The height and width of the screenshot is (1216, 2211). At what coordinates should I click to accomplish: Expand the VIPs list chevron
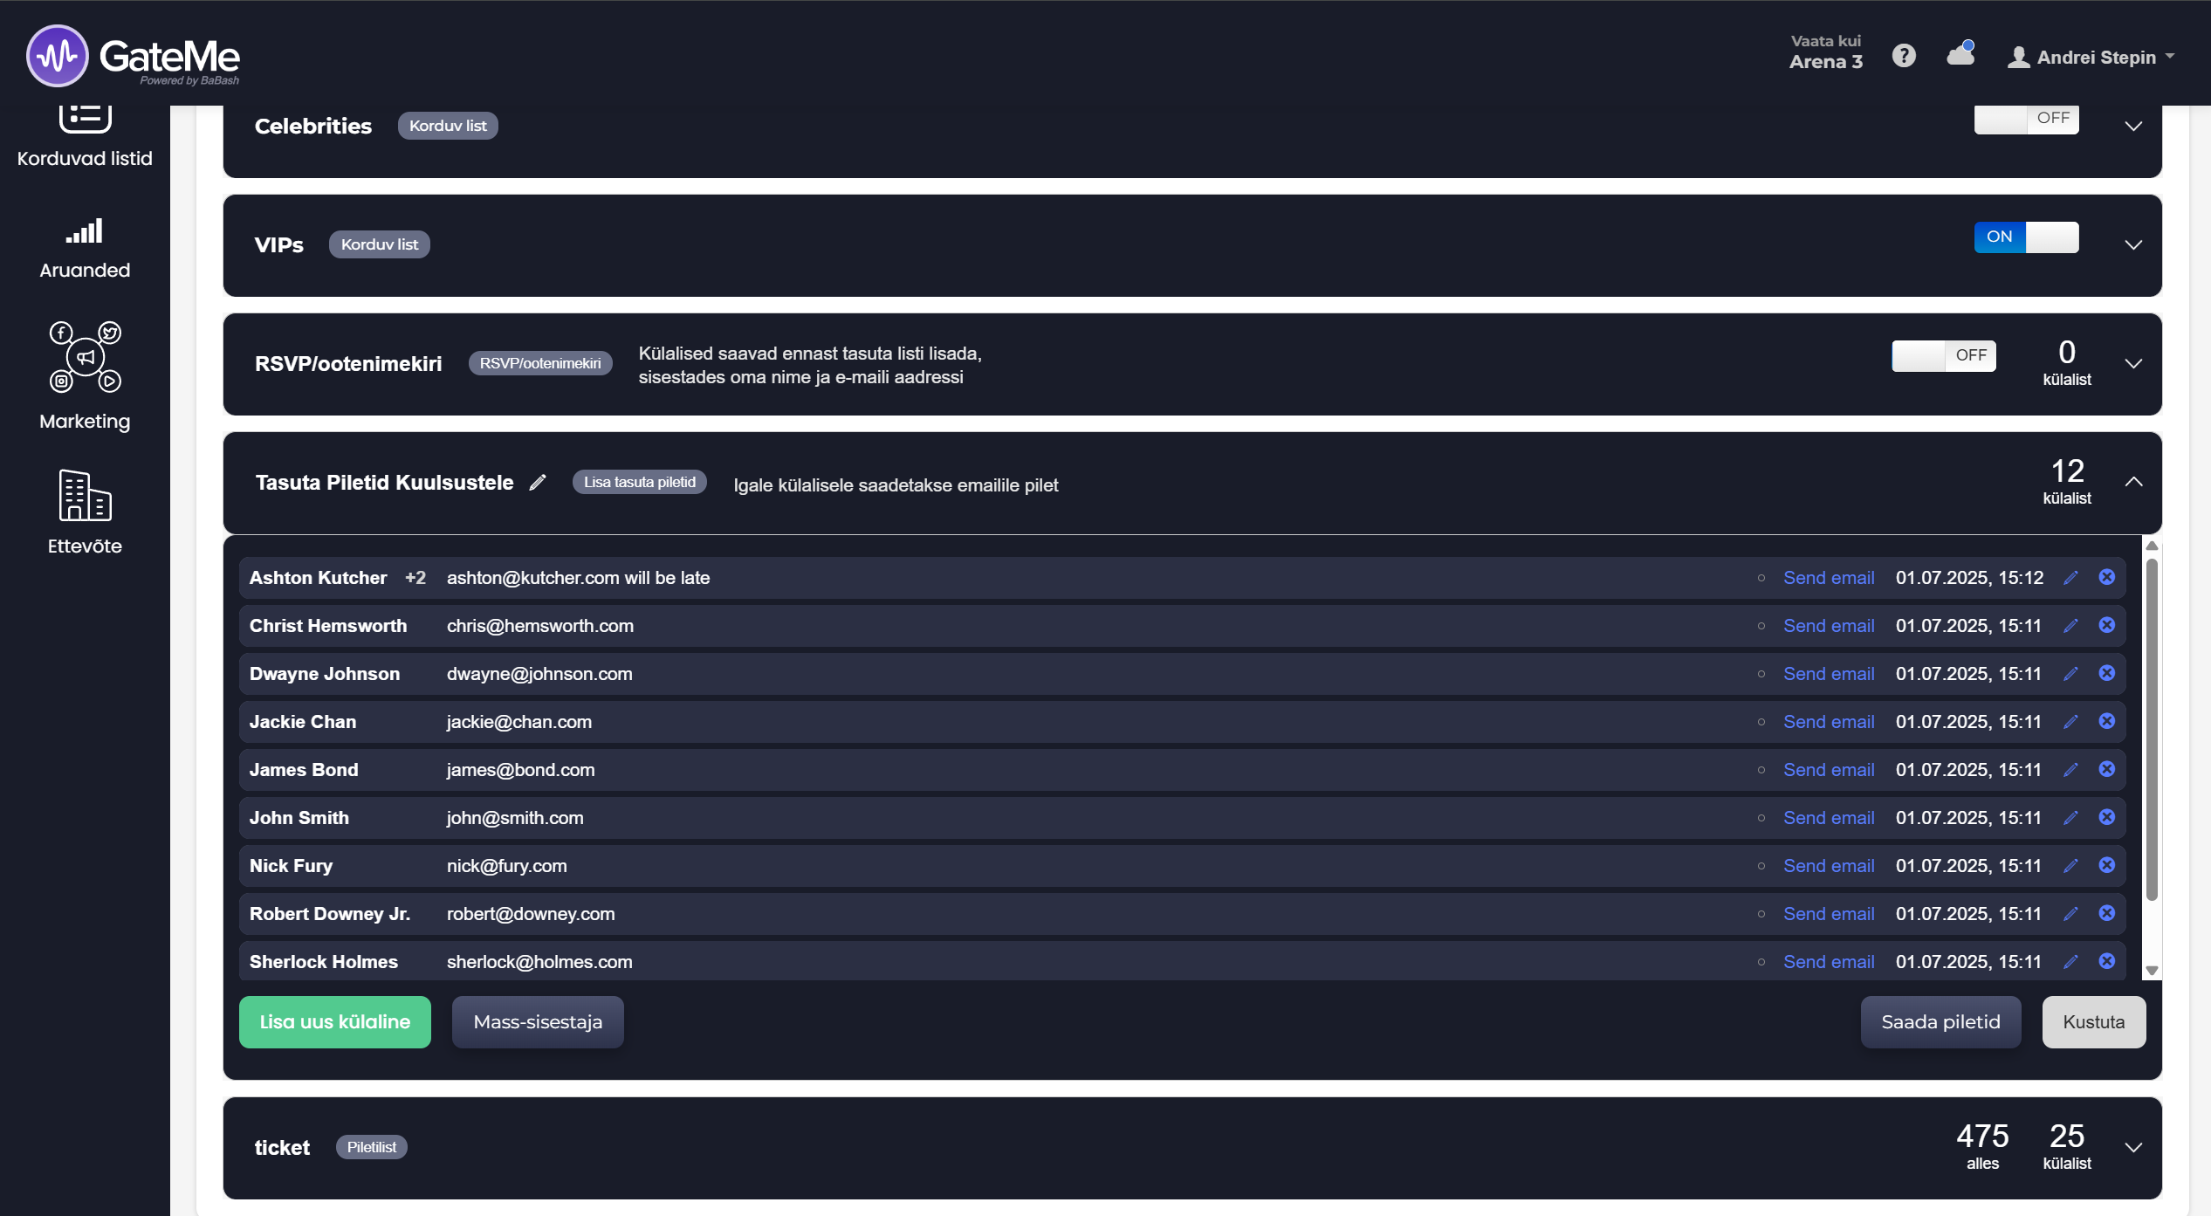point(2133,245)
